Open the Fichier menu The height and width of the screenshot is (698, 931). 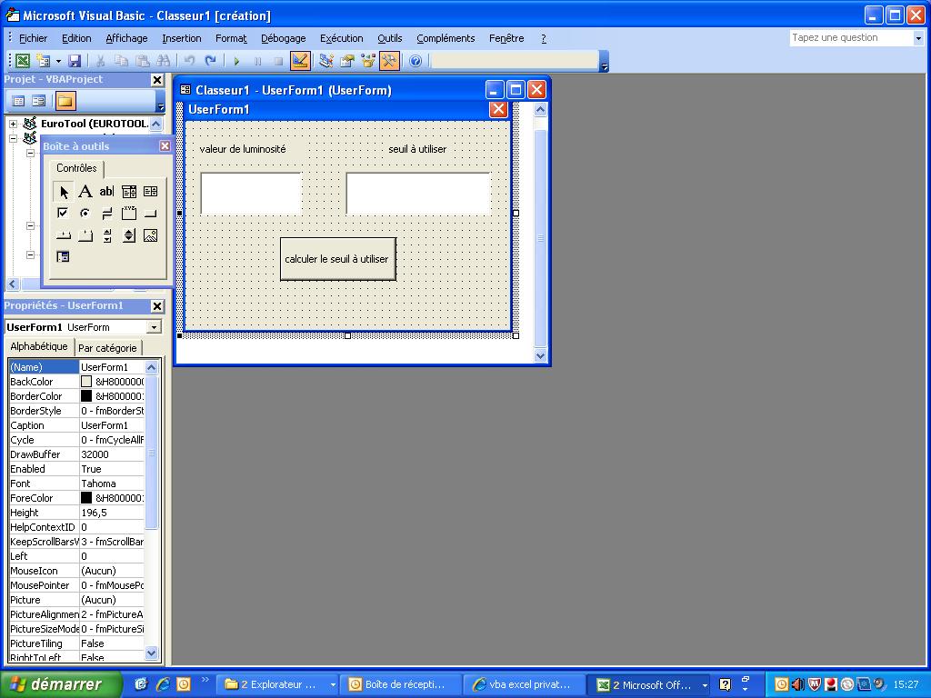tap(34, 38)
